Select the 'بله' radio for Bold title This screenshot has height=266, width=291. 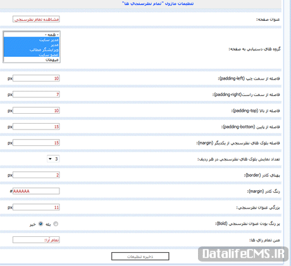click(x=56, y=224)
